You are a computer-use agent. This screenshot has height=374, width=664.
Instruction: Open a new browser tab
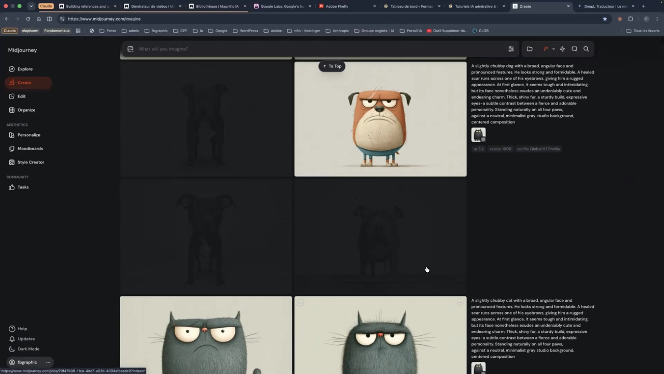(x=644, y=6)
